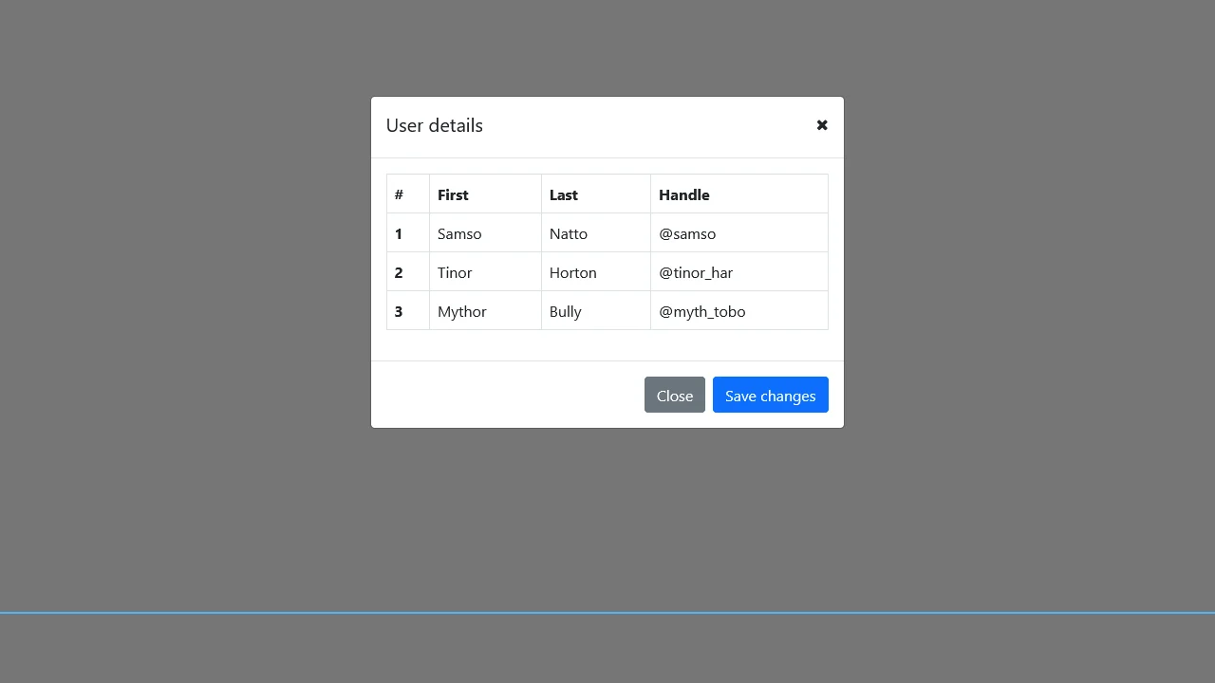Screen dimensions: 1215x683
Task: Select the cell containing Natto
Action: [x=568, y=233]
